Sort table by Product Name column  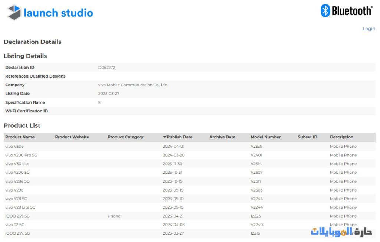click(x=20, y=137)
